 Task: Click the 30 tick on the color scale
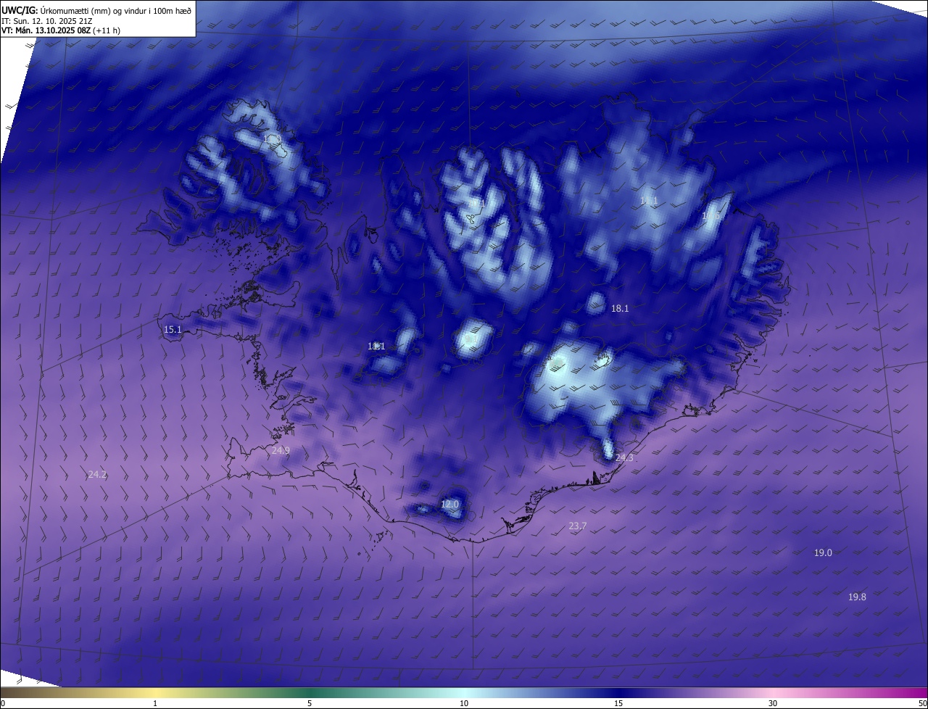[773, 703]
